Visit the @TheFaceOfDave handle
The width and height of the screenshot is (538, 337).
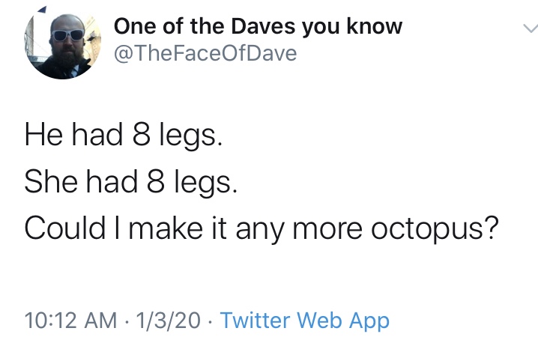click(205, 54)
